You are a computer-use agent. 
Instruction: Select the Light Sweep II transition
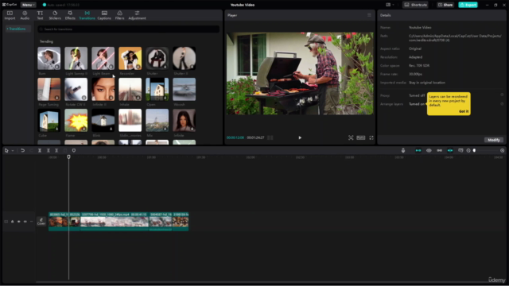click(76, 58)
